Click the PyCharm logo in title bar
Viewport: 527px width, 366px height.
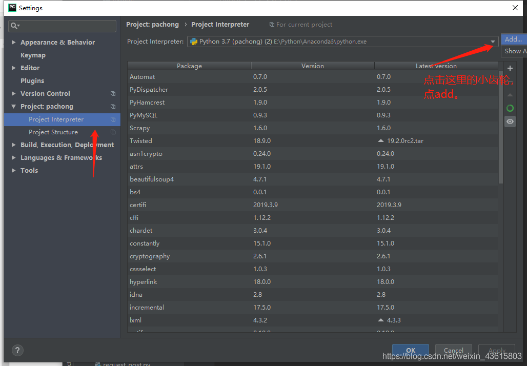click(12, 8)
